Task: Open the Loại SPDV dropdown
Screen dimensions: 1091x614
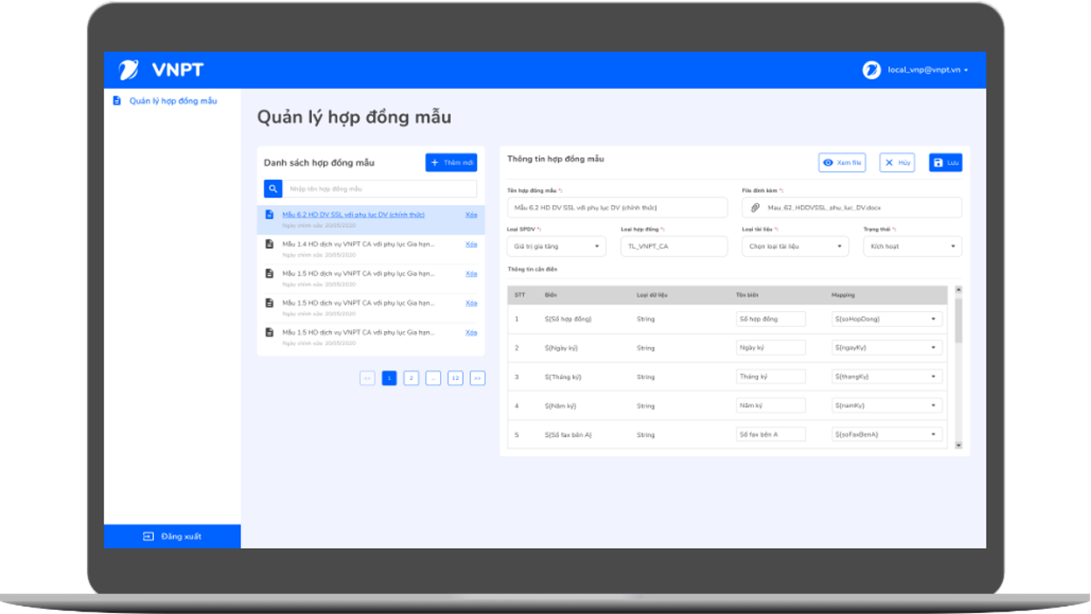Action: (x=556, y=247)
